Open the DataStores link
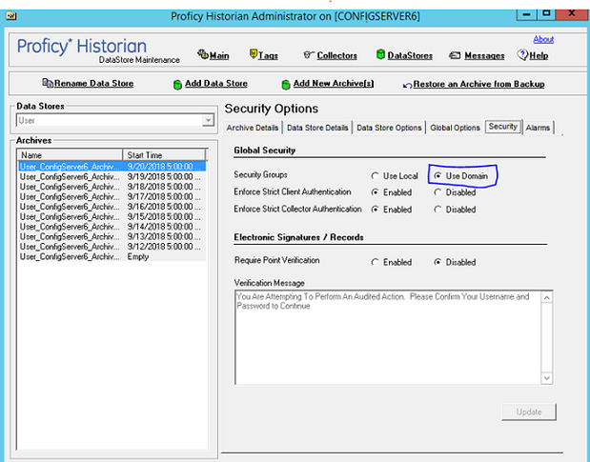The height and width of the screenshot is (462, 590). 410,55
